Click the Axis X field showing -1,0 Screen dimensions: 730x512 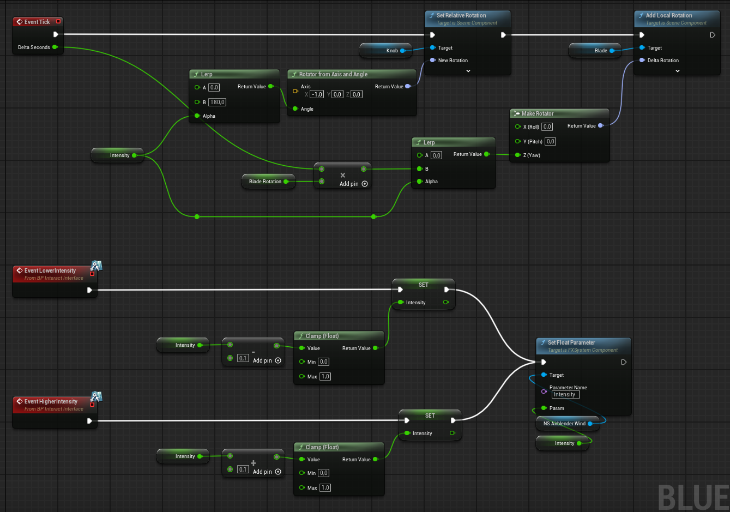(x=317, y=94)
